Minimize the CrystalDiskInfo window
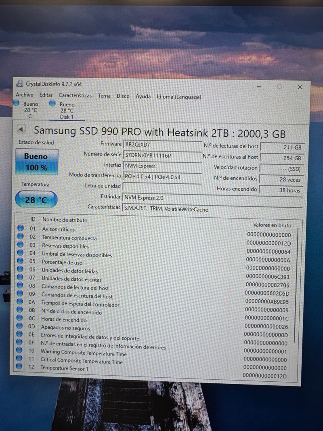The width and height of the screenshot is (323, 431). (259, 86)
